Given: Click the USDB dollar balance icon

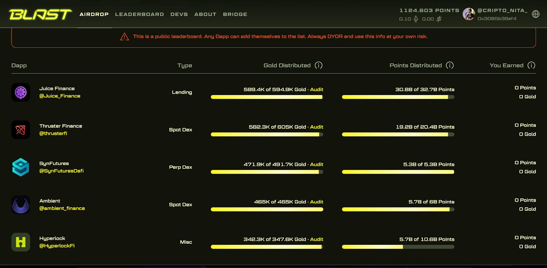Looking at the screenshot, I should pos(439,19).
